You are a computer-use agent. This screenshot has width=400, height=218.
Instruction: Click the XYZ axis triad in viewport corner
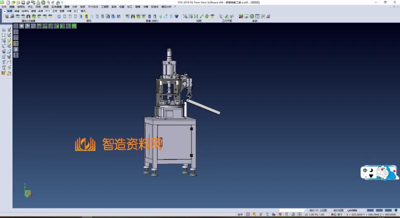coord(27,191)
